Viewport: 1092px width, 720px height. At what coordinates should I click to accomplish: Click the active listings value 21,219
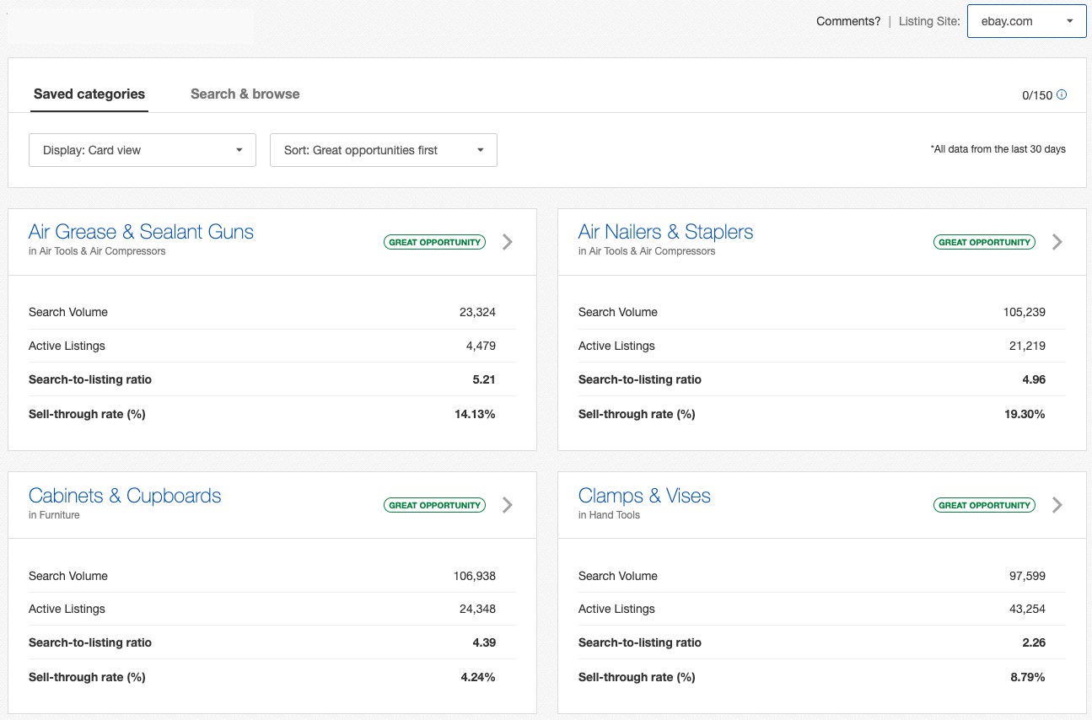1027,346
